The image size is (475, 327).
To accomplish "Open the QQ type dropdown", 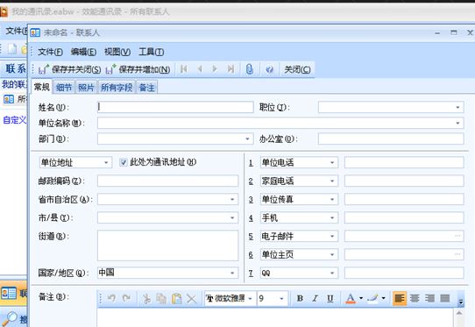I will tap(332, 273).
